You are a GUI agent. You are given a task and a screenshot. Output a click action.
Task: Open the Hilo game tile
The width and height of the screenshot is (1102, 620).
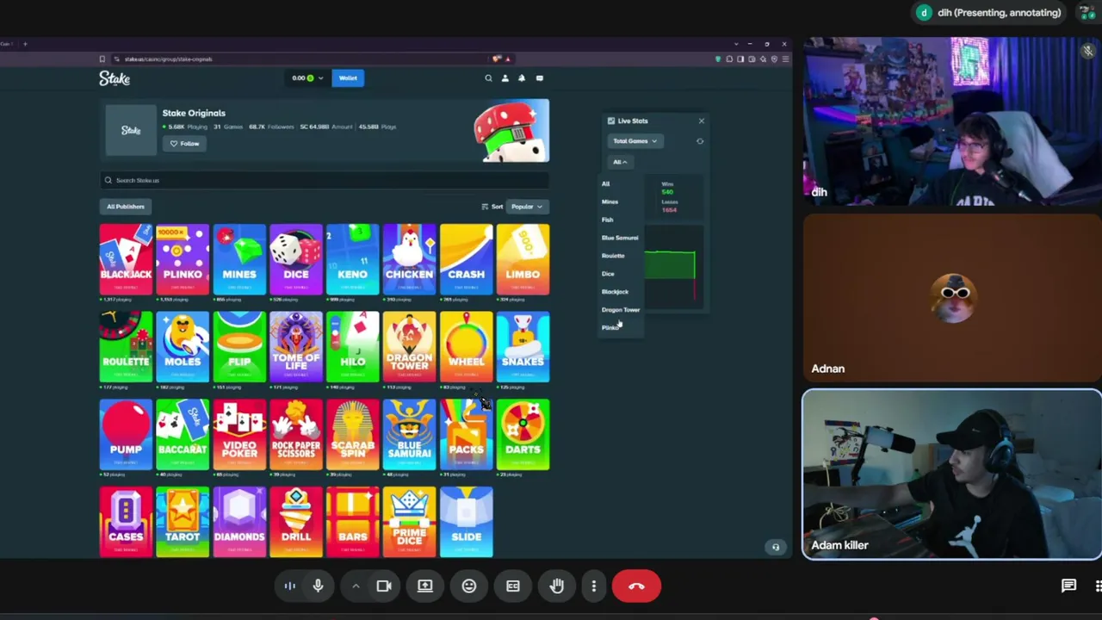click(x=353, y=347)
